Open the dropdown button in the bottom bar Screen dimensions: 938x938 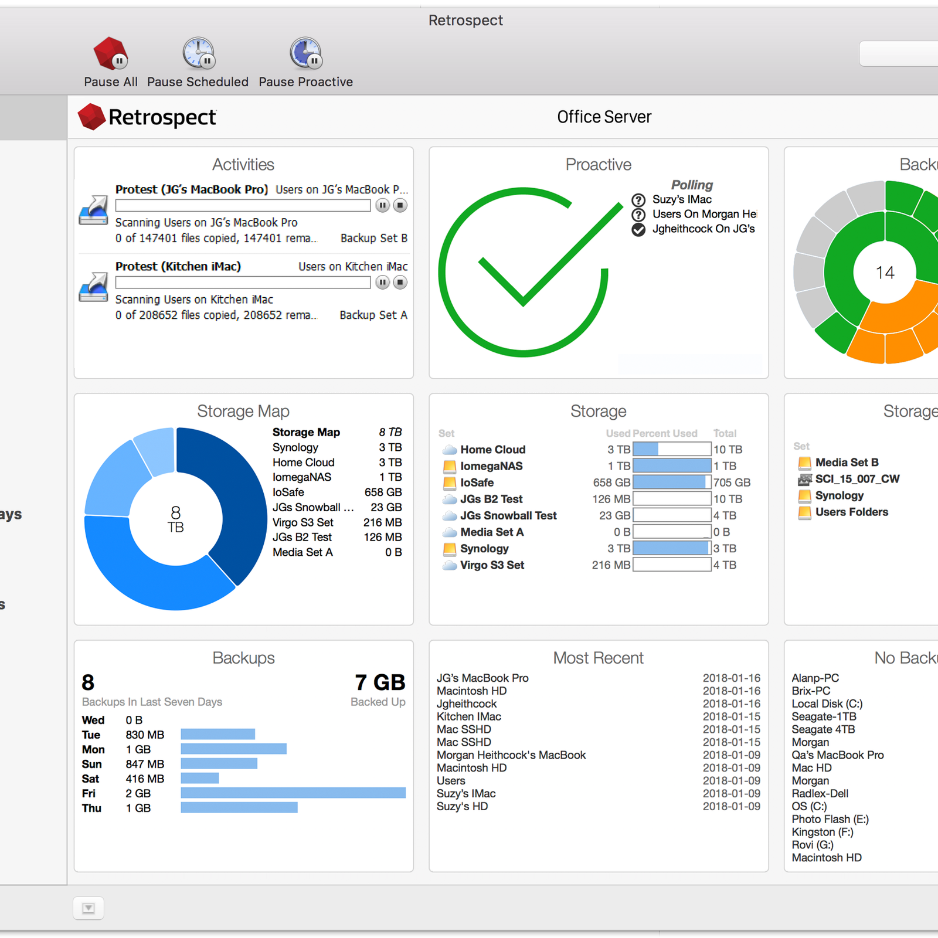89,908
